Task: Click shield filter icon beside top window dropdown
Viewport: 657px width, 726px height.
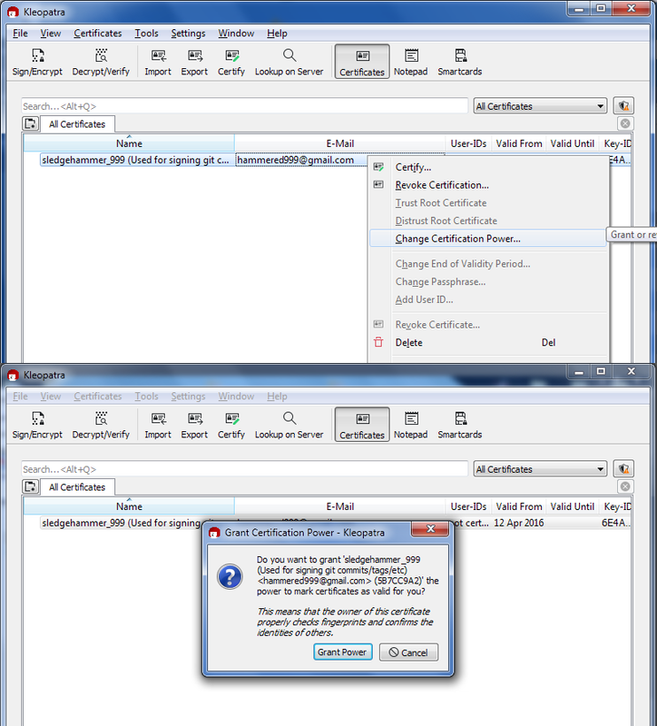Action: pyautogui.click(x=623, y=106)
